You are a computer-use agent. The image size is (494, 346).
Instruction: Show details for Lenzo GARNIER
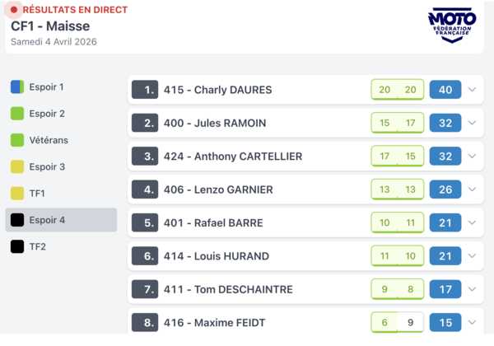(x=472, y=189)
